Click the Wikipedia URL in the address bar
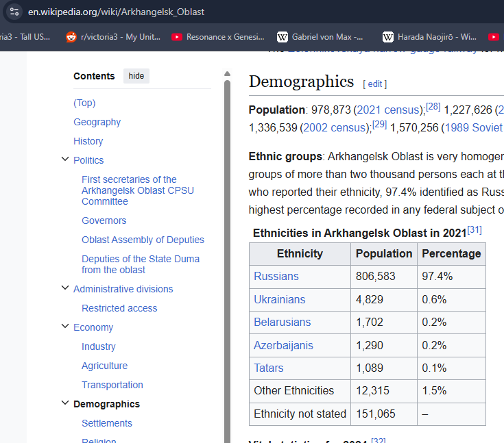Image resolution: width=504 pixels, height=443 pixels. tap(116, 12)
